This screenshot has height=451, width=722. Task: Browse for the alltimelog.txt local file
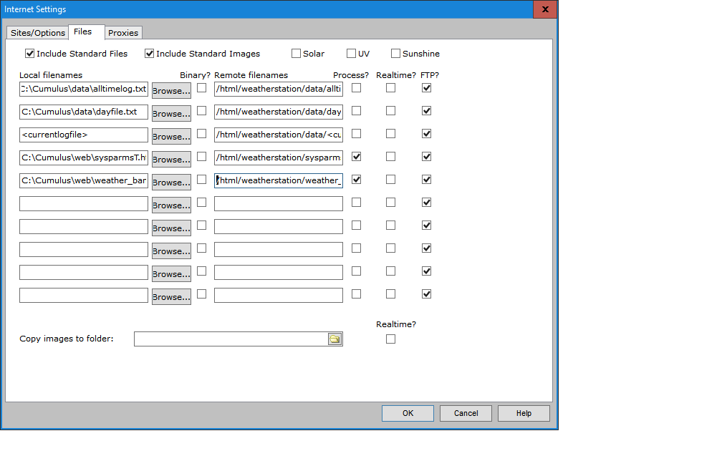coord(171,91)
